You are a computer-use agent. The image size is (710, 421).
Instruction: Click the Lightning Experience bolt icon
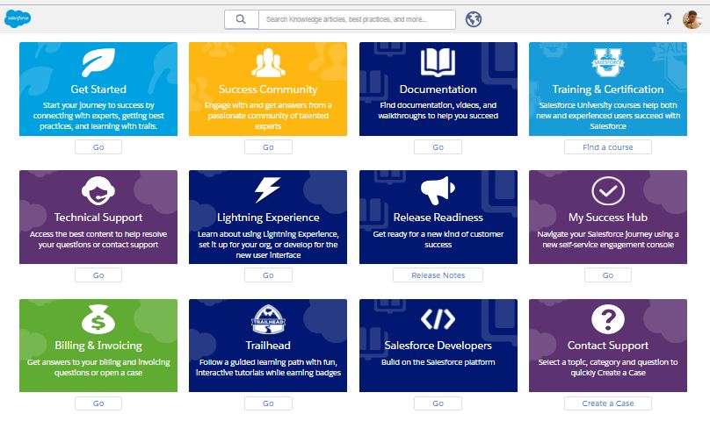[x=268, y=189]
